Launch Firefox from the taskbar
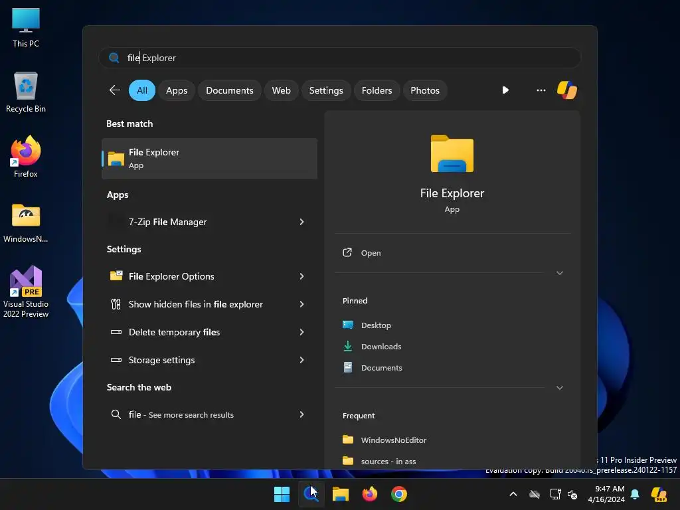This screenshot has width=680, height=510. tap(369, 494)
